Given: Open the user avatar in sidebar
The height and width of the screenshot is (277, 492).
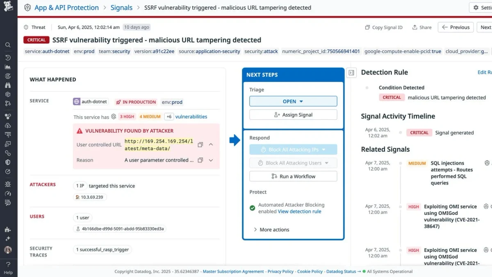Looking at the screenshot, I should point(8,250).
